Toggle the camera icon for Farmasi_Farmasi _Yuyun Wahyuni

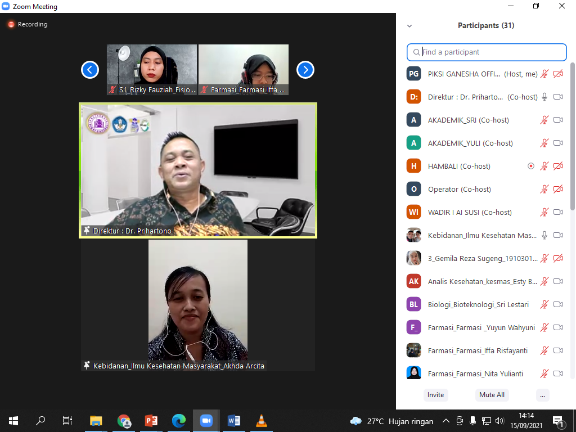[x=558, y=328]
